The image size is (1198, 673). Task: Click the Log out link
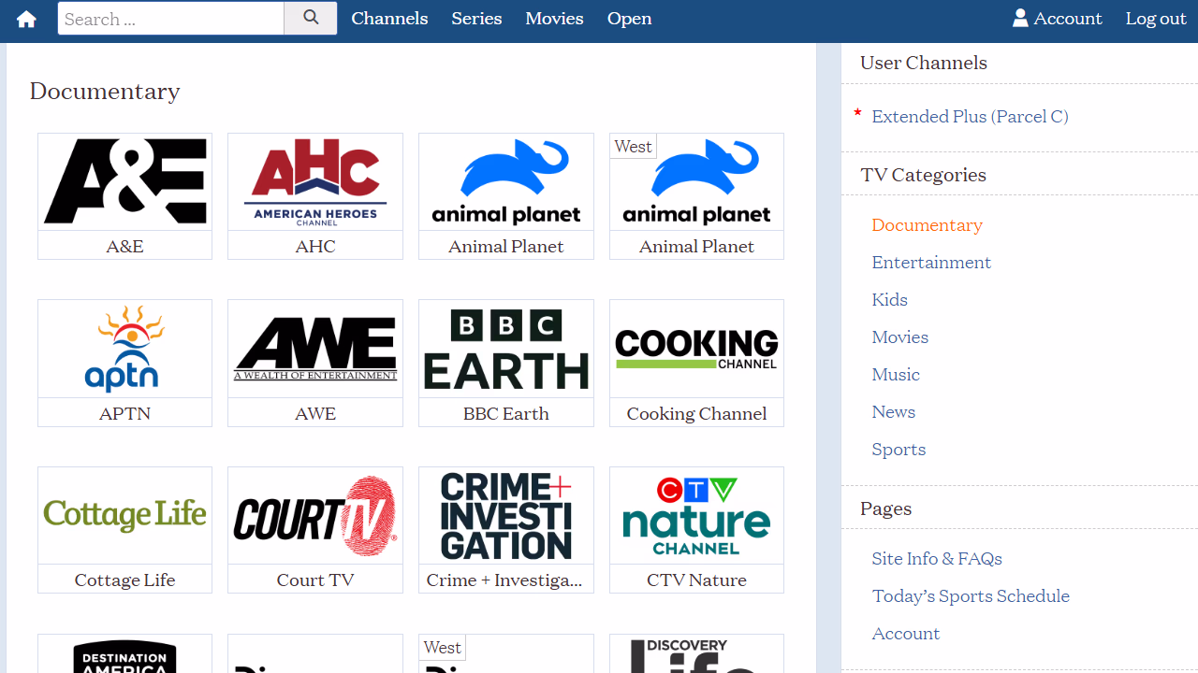[1156, 19]
